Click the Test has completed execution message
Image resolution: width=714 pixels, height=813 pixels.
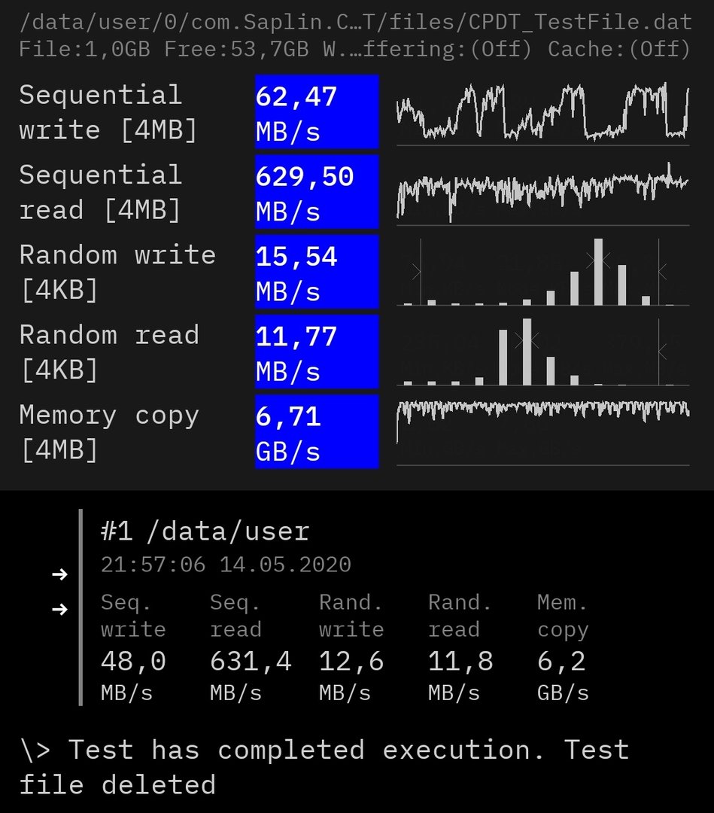point(324,767)
